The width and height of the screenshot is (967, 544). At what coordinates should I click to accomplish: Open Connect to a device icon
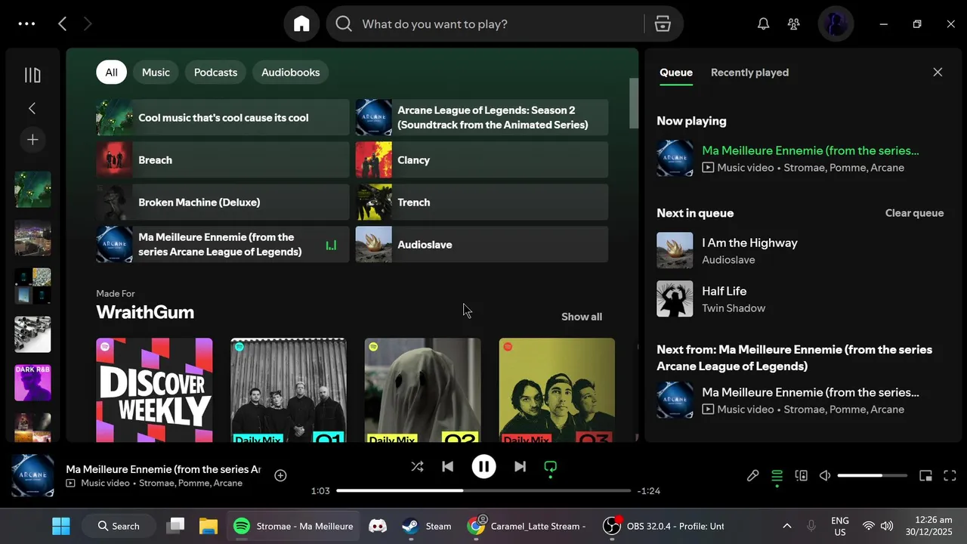(802, 475)
